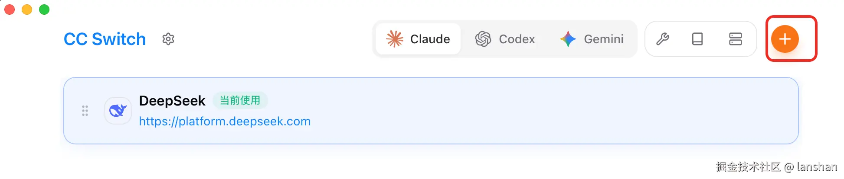Click the Codex OpenAI logo icon
The height and width of the screenshot is (179, 844).
click(483, 39)
